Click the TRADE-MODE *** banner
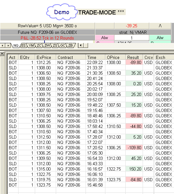Screen dimensions: 174x194 coord(101,12)
